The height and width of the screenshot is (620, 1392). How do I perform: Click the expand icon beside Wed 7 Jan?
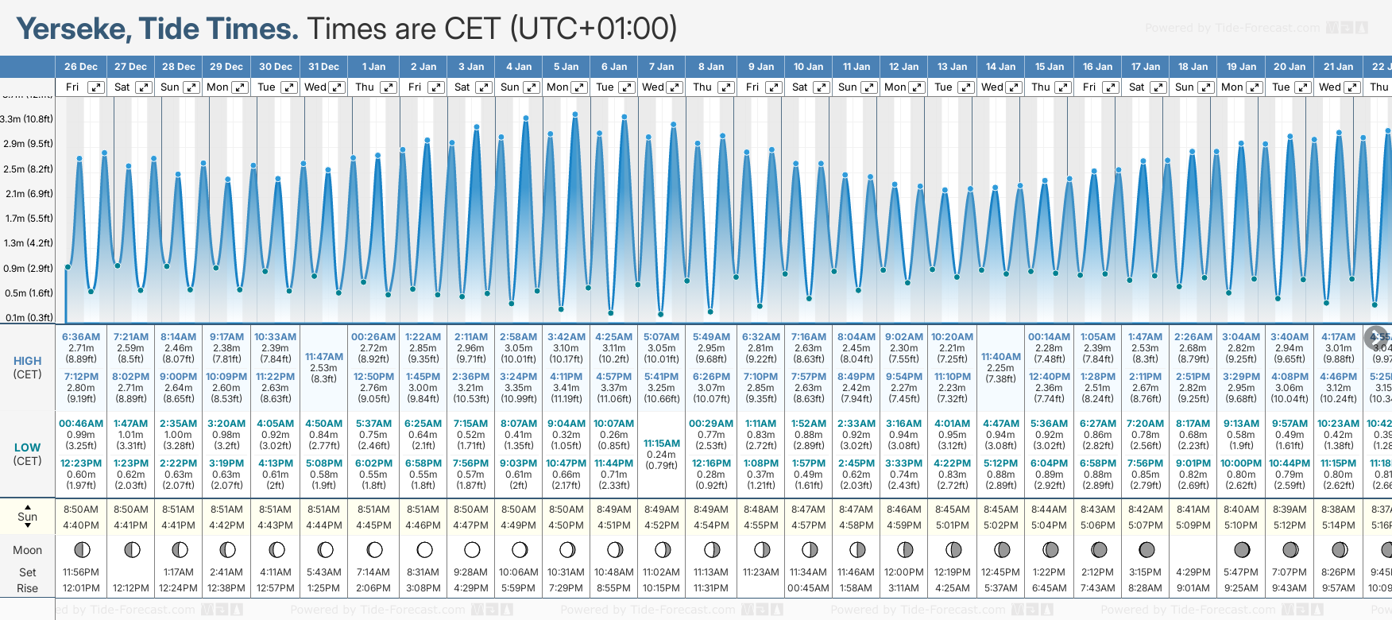[675, 87]
